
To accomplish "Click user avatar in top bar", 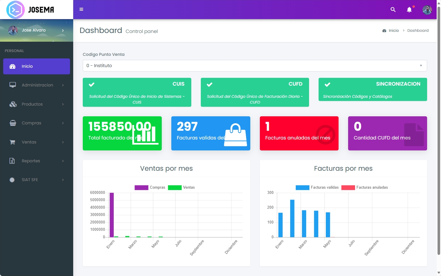I will [427, 10].
